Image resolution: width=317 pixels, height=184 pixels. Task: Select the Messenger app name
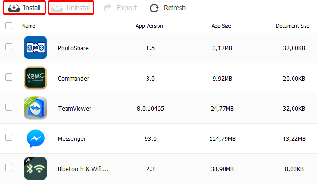click(x=72, y=138)
